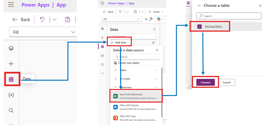
Task: Click the Back arrow in the left screenshot
Action: tap(15, 20)
